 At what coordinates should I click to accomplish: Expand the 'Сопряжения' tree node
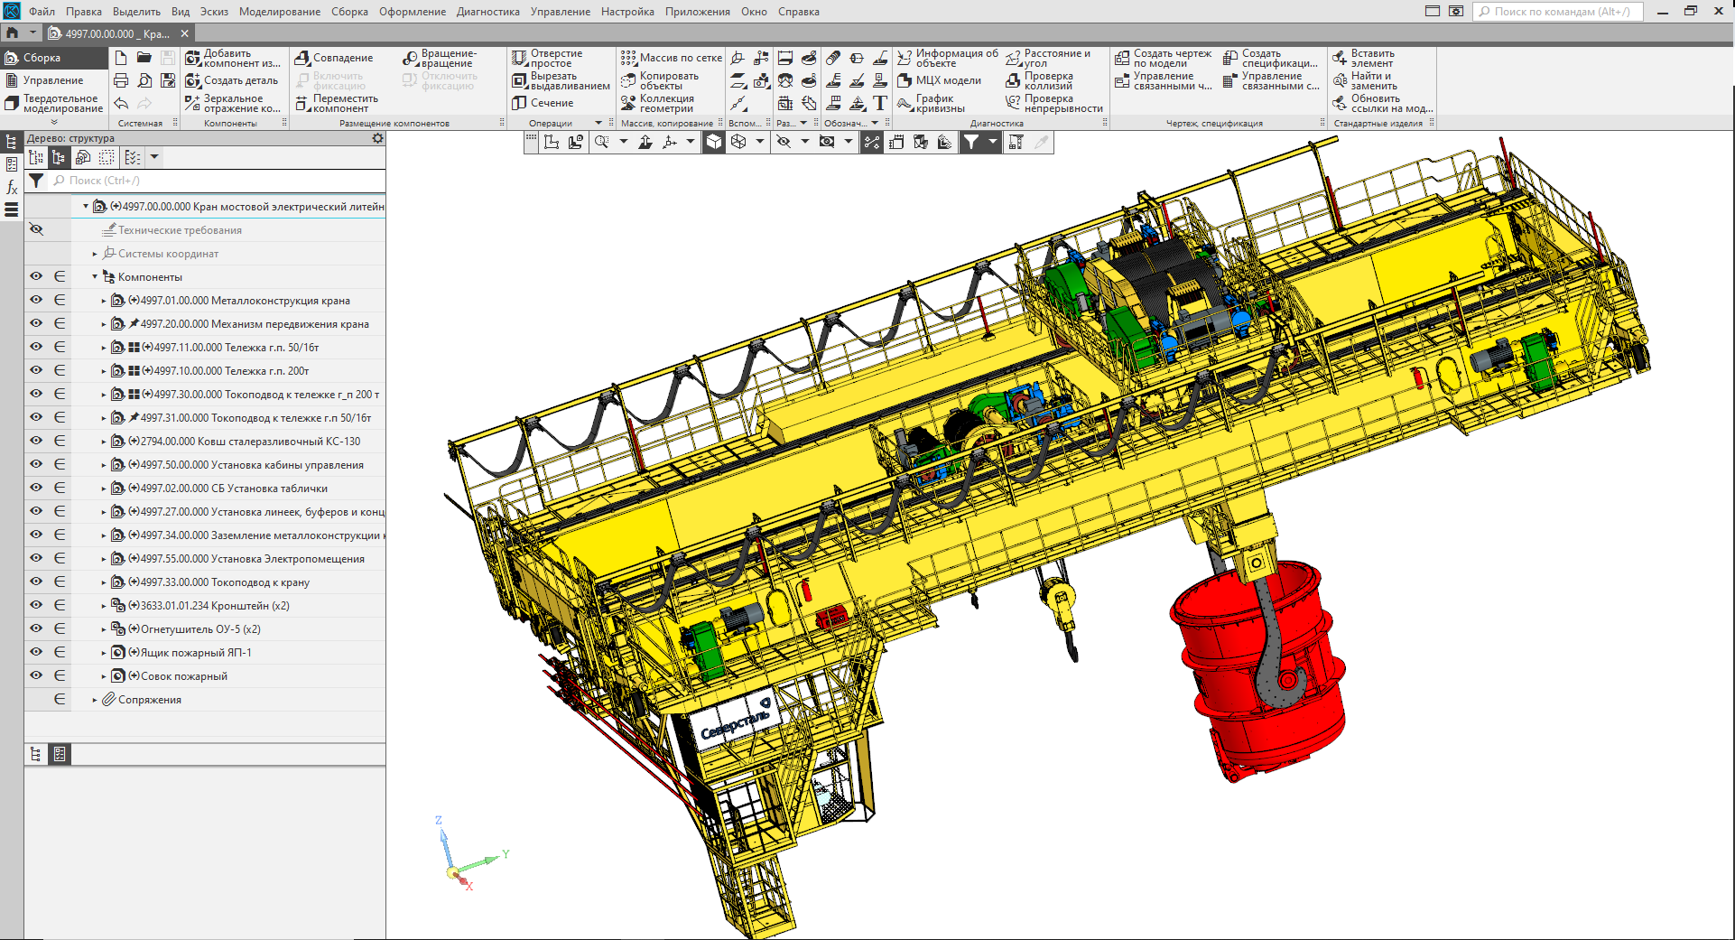[95, 700]
